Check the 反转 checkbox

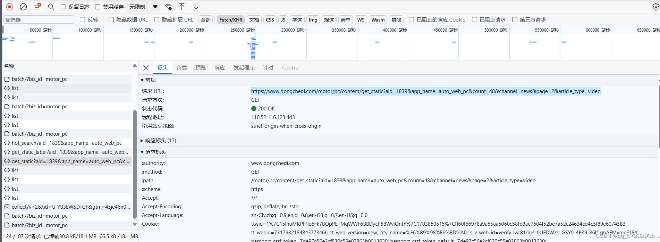[82, 19]
